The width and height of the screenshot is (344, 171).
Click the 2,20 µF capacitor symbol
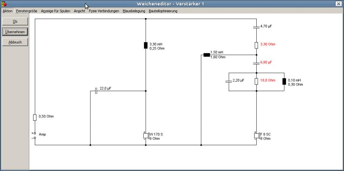point(229,81)
